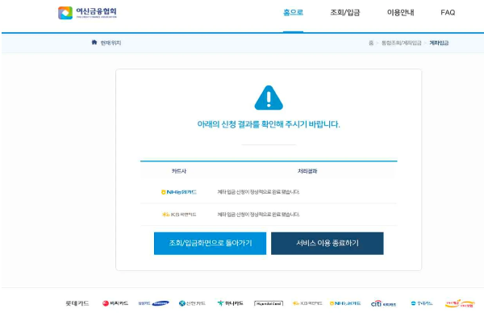Open the 조회/입금 menu
The image size is (484, 313).
coord(344,12)
